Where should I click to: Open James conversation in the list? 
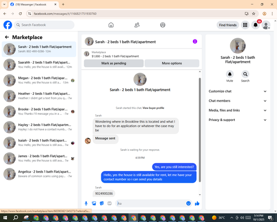[x=39, y=158]
